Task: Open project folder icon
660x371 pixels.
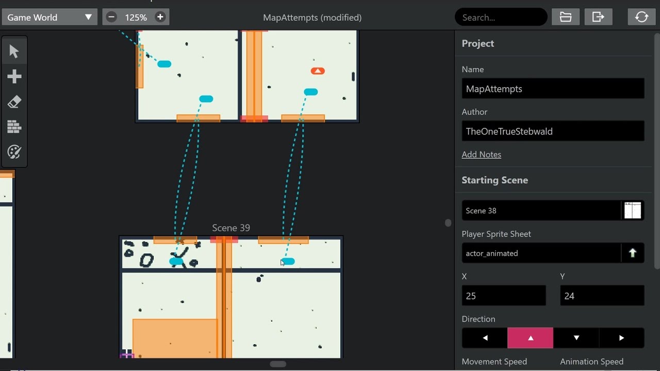Action: [566, 17]
